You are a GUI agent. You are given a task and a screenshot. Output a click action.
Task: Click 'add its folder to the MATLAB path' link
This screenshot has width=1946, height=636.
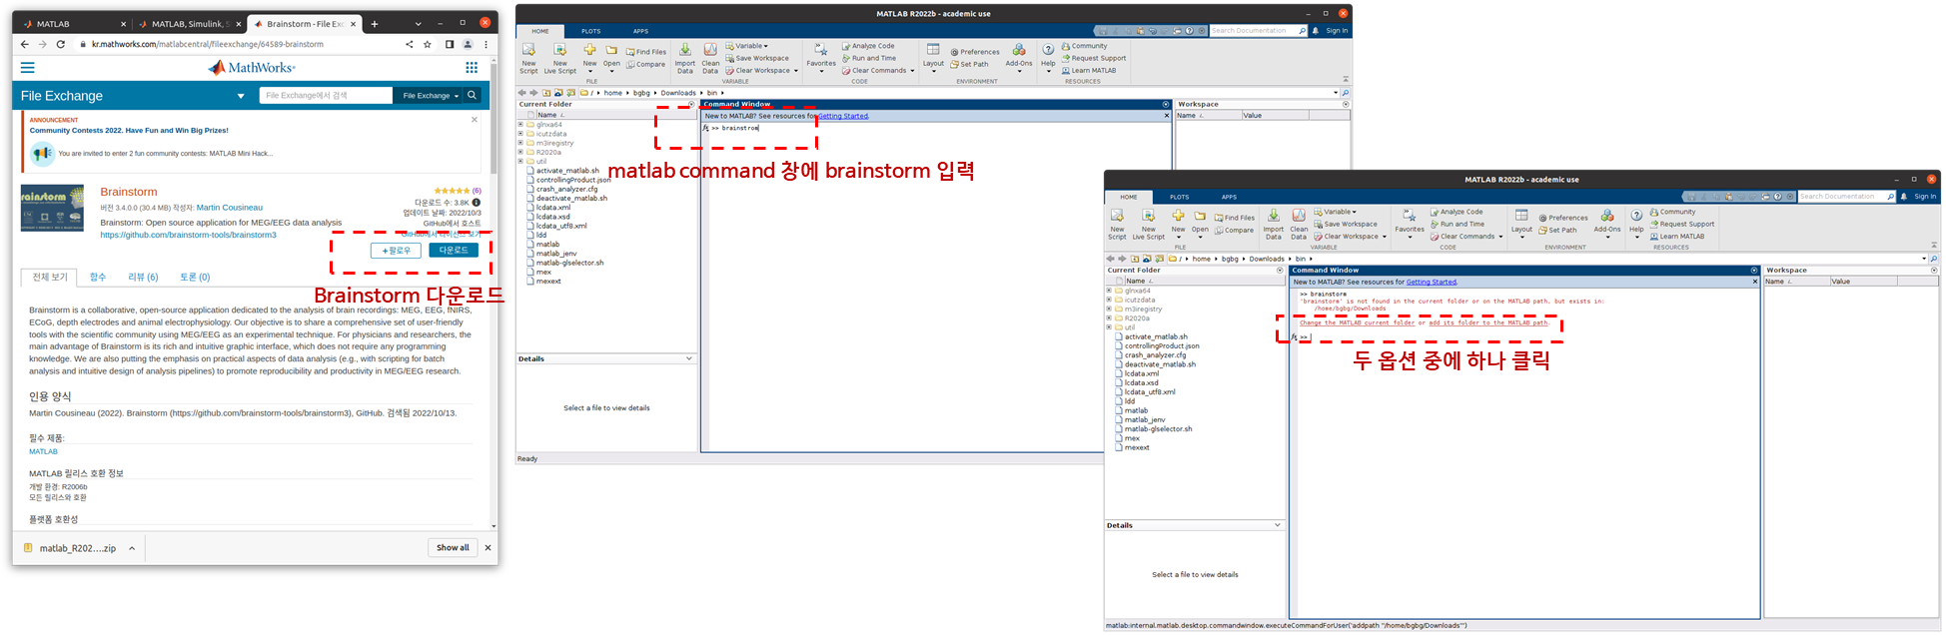(1487, 322)
